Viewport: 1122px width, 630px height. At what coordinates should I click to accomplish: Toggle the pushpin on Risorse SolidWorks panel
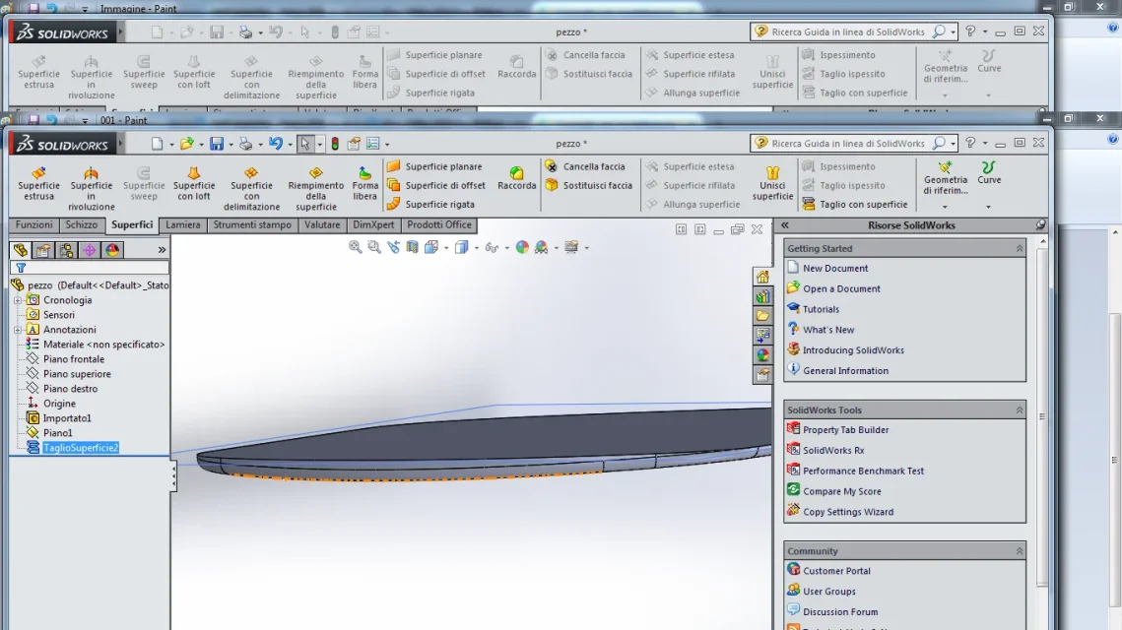1040,225
